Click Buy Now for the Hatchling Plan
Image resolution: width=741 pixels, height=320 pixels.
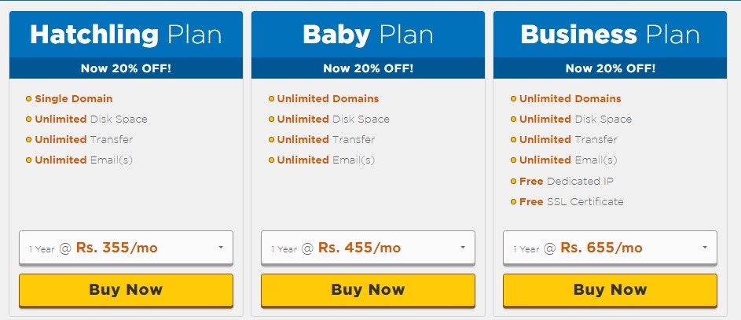click(126, 289)
